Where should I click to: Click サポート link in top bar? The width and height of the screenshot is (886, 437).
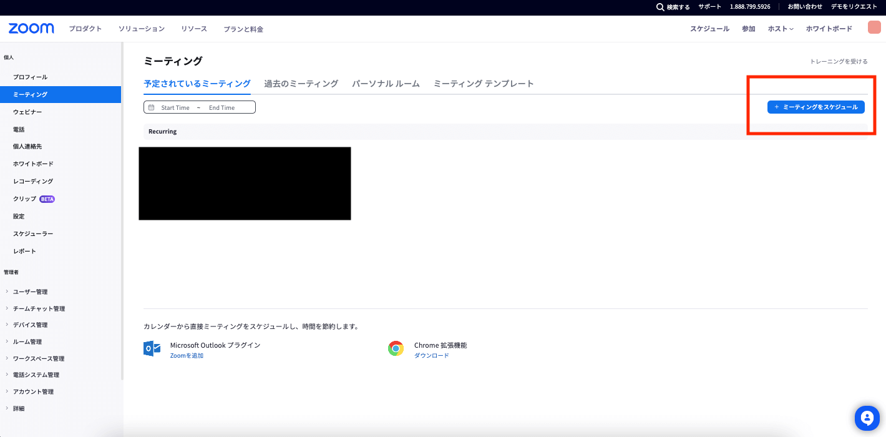(x=709, y=7)
